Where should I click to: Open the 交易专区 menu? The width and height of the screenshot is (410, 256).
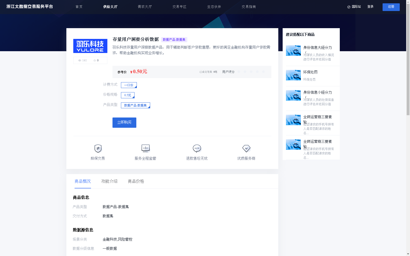[x=179, y=7]
